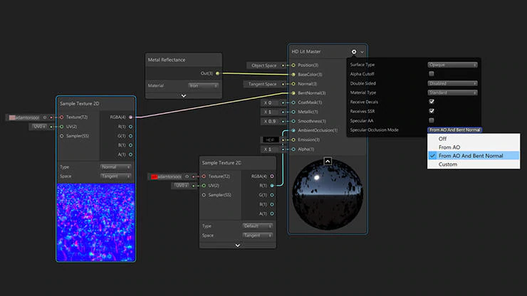
Task: Open the Tangent Space normal selector
Action: tap(262, 84)
